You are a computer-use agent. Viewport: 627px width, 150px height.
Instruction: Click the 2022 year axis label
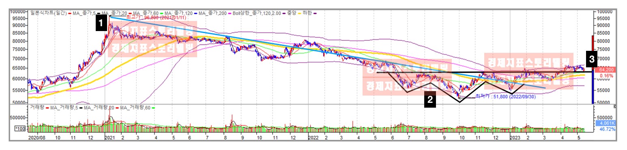313,137
